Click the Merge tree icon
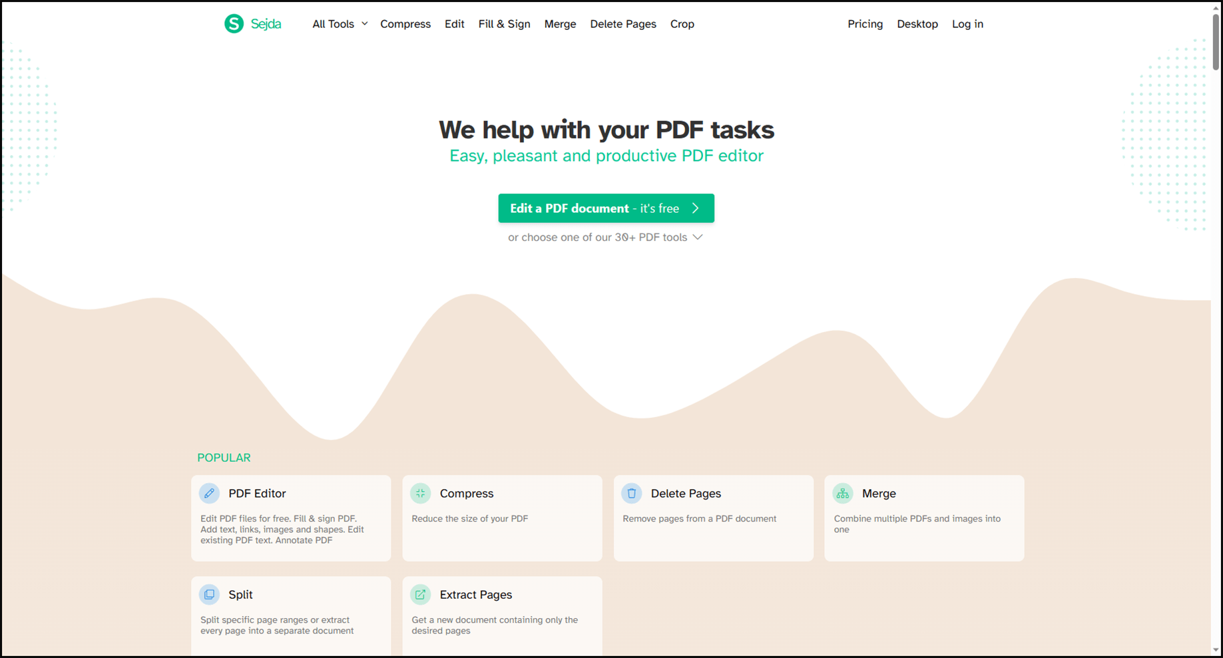The image size is (1223, 658). tap(843, 494)
